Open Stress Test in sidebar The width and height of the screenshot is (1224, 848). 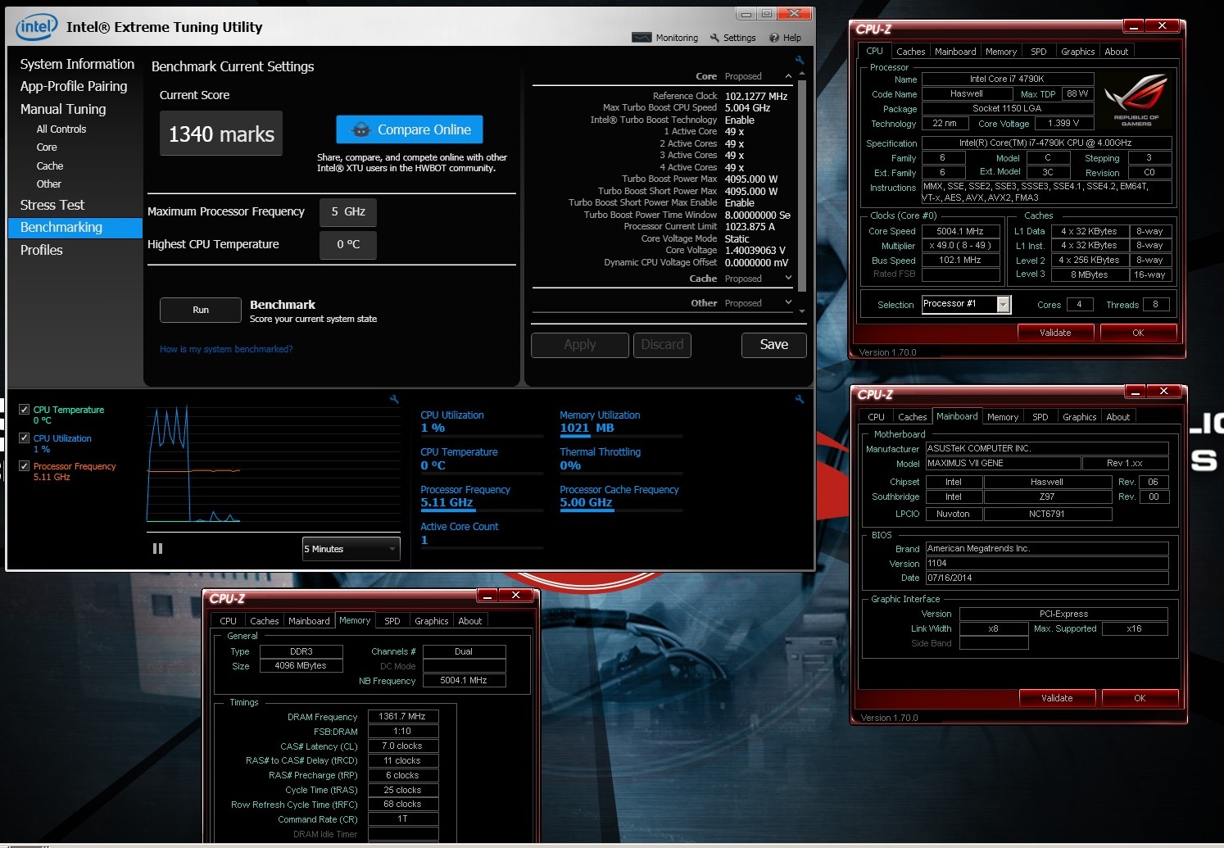tap(52, 205)
